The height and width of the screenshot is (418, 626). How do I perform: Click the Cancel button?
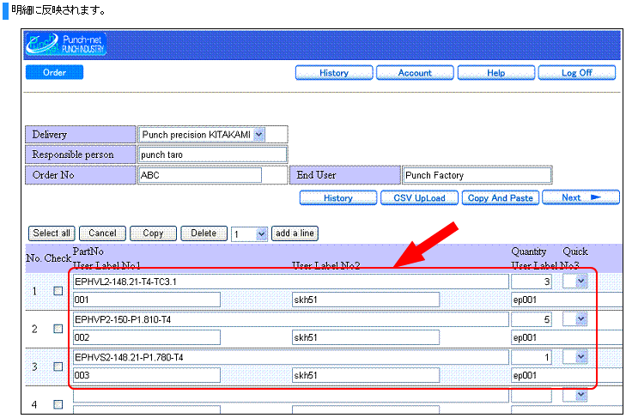pos(102,233)
